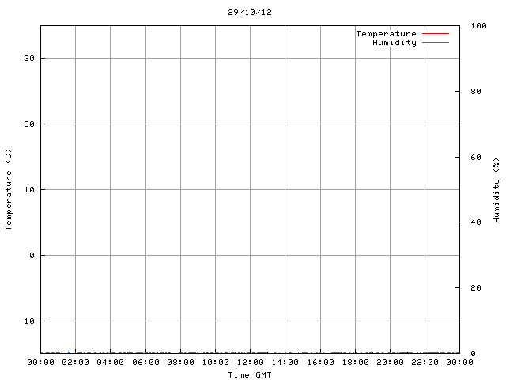Click the Time GMT axis title
506x380 pixels.
[250, 374]
